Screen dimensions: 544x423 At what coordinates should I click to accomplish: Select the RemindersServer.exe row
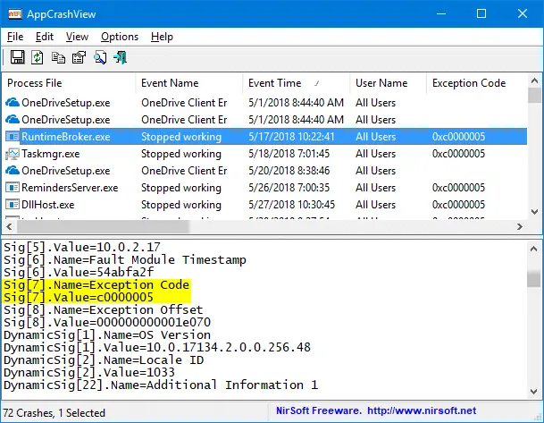click(x=265, y=188)
